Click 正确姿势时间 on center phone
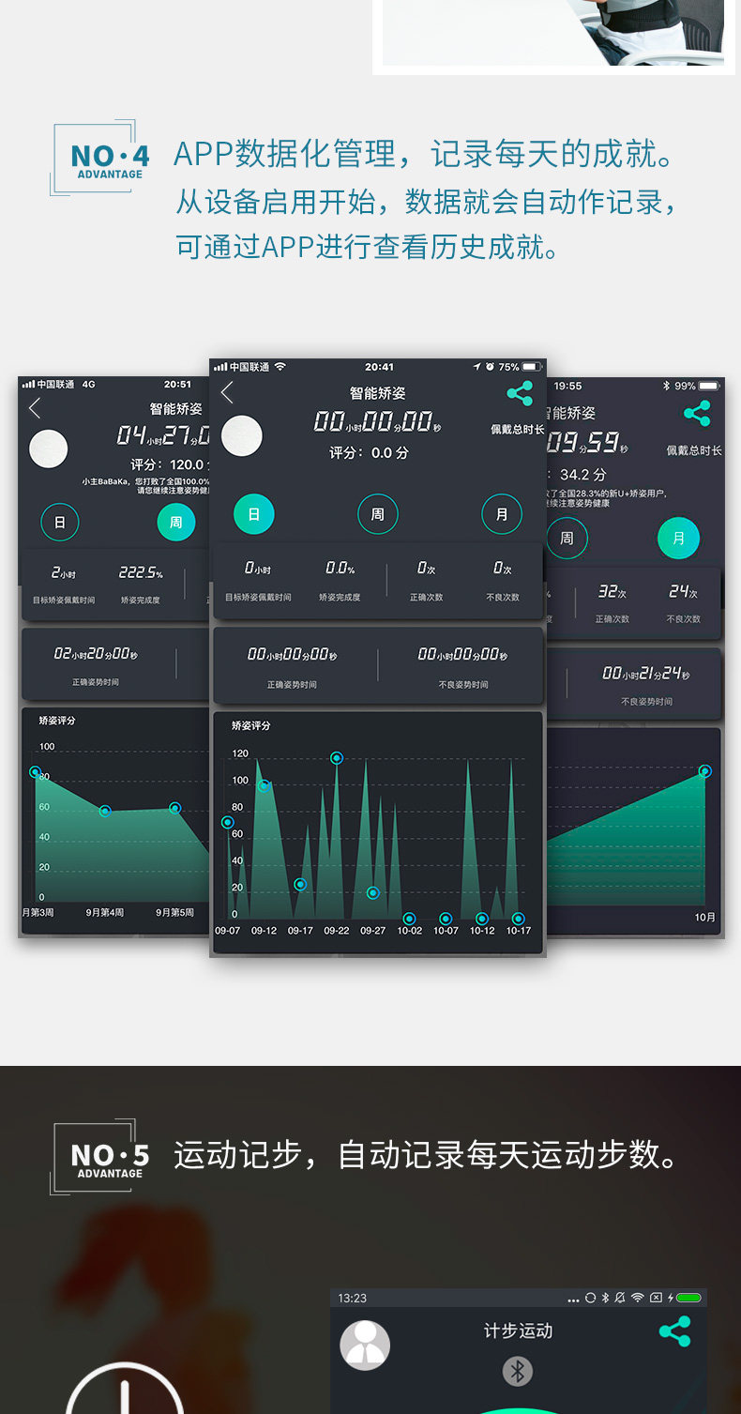 coord(292,685)
